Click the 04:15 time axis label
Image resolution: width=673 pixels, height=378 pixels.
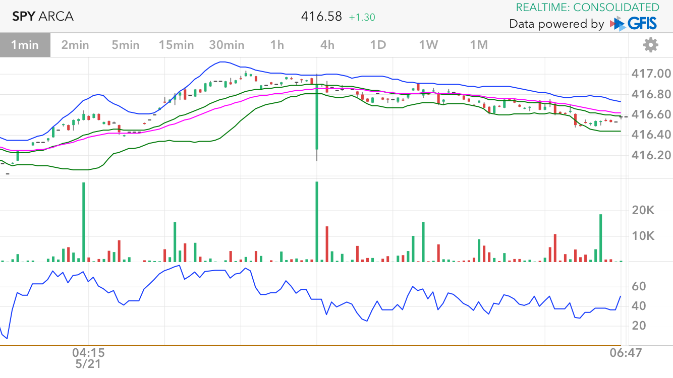[x=88, y=352]
